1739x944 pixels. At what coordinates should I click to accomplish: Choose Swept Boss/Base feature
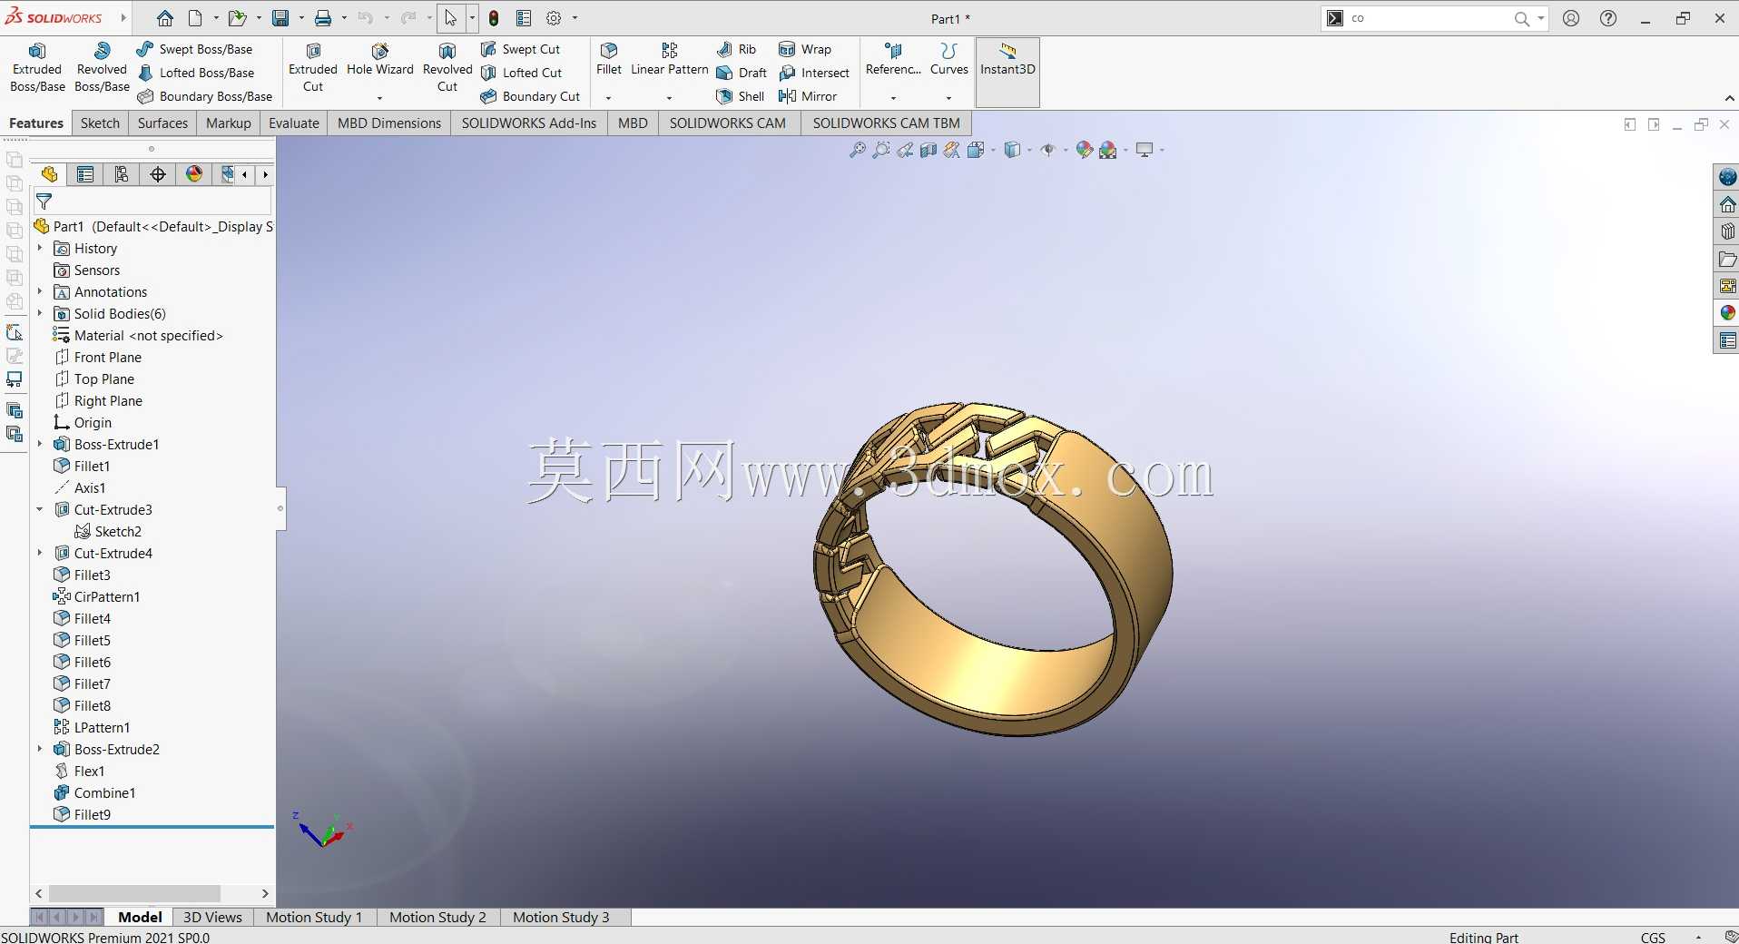[195, 49]
